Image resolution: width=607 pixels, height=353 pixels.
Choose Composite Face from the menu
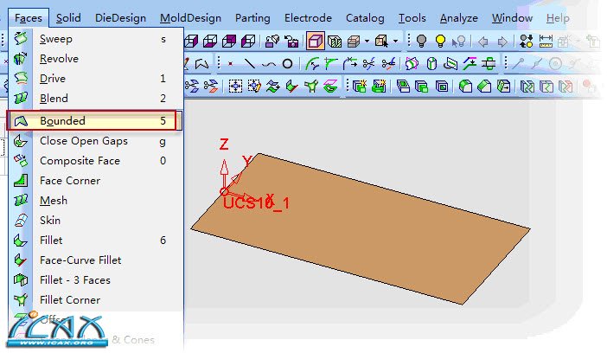tap(95, 160)
